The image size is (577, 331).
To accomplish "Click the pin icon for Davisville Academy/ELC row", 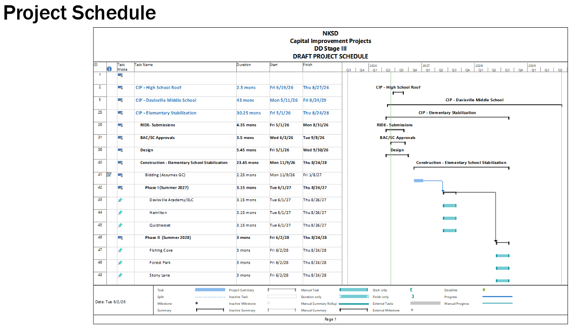I will click(x=120, y=200).
